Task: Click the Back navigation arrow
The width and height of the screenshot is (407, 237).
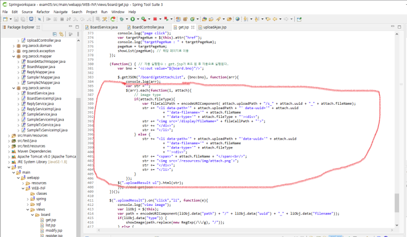Action: point(275,19)
